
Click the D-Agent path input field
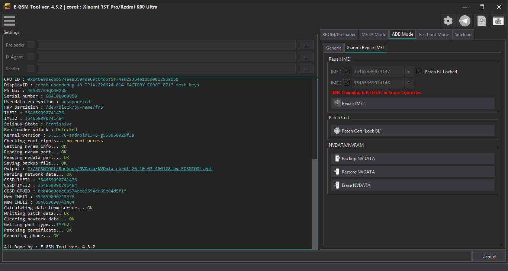point(167,57)
